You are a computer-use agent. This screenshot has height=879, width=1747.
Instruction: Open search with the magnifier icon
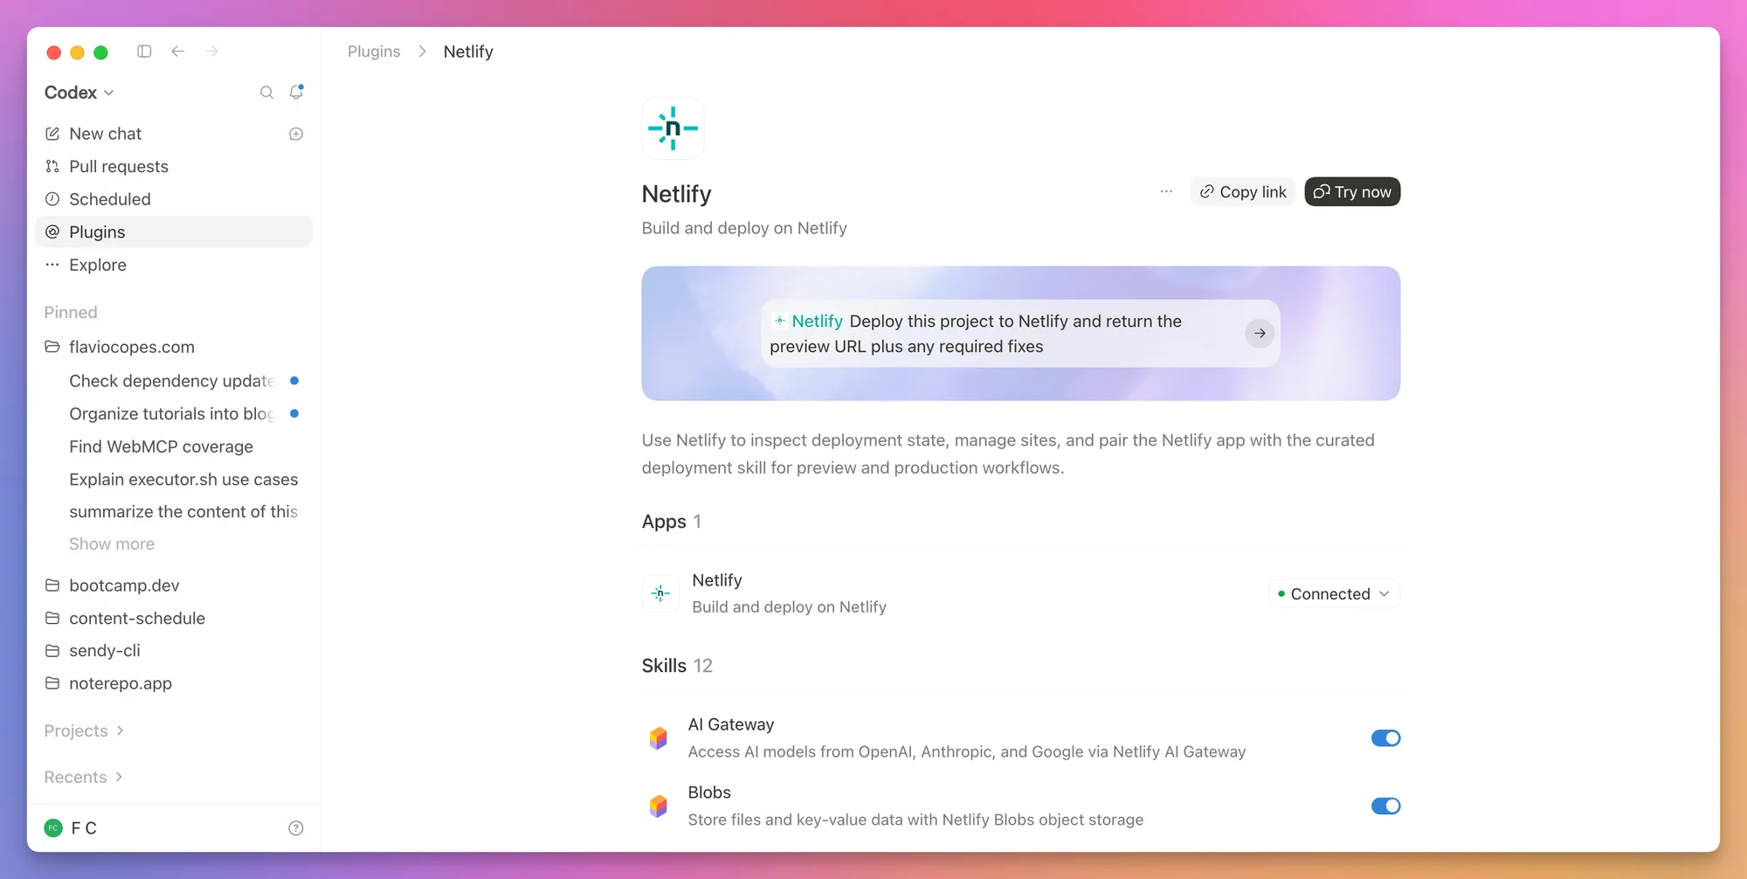266,93
